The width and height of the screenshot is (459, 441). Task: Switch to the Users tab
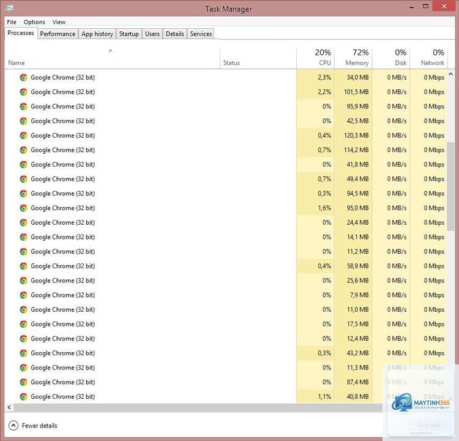[x=152, y=34]
